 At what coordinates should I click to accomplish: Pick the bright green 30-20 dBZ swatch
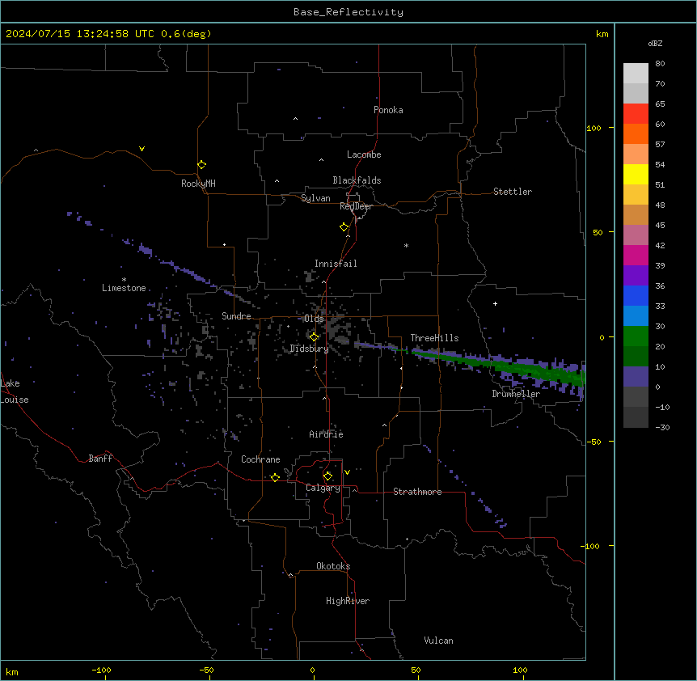point(636,336)
